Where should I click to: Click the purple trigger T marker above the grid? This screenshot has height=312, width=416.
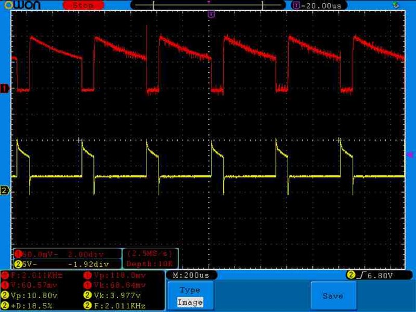(211, 14)
